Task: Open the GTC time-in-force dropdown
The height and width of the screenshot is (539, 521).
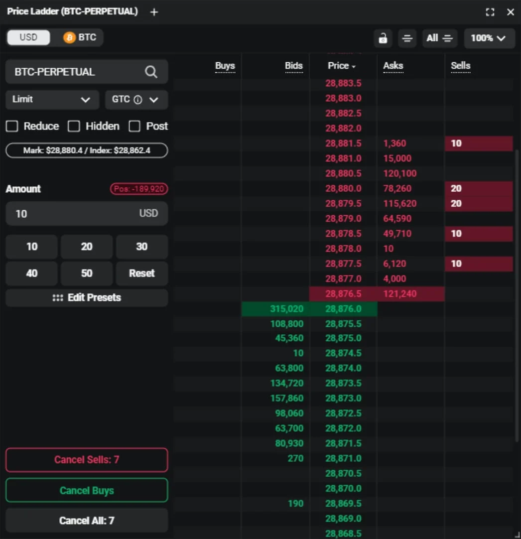Action: [x=136, y=100]
